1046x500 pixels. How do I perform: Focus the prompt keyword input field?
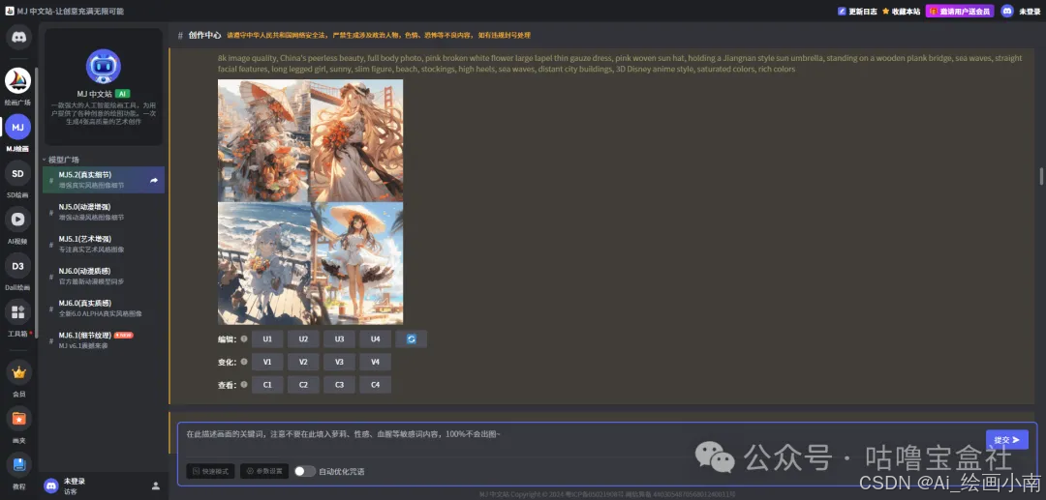580,439
